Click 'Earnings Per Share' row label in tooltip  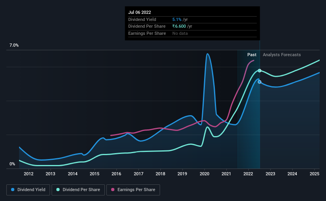tap(147, 33)
